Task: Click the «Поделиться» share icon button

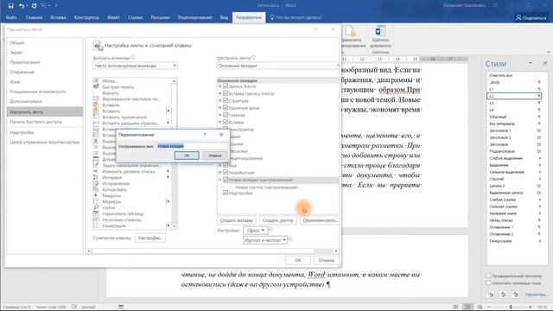Action: point(531,17)
